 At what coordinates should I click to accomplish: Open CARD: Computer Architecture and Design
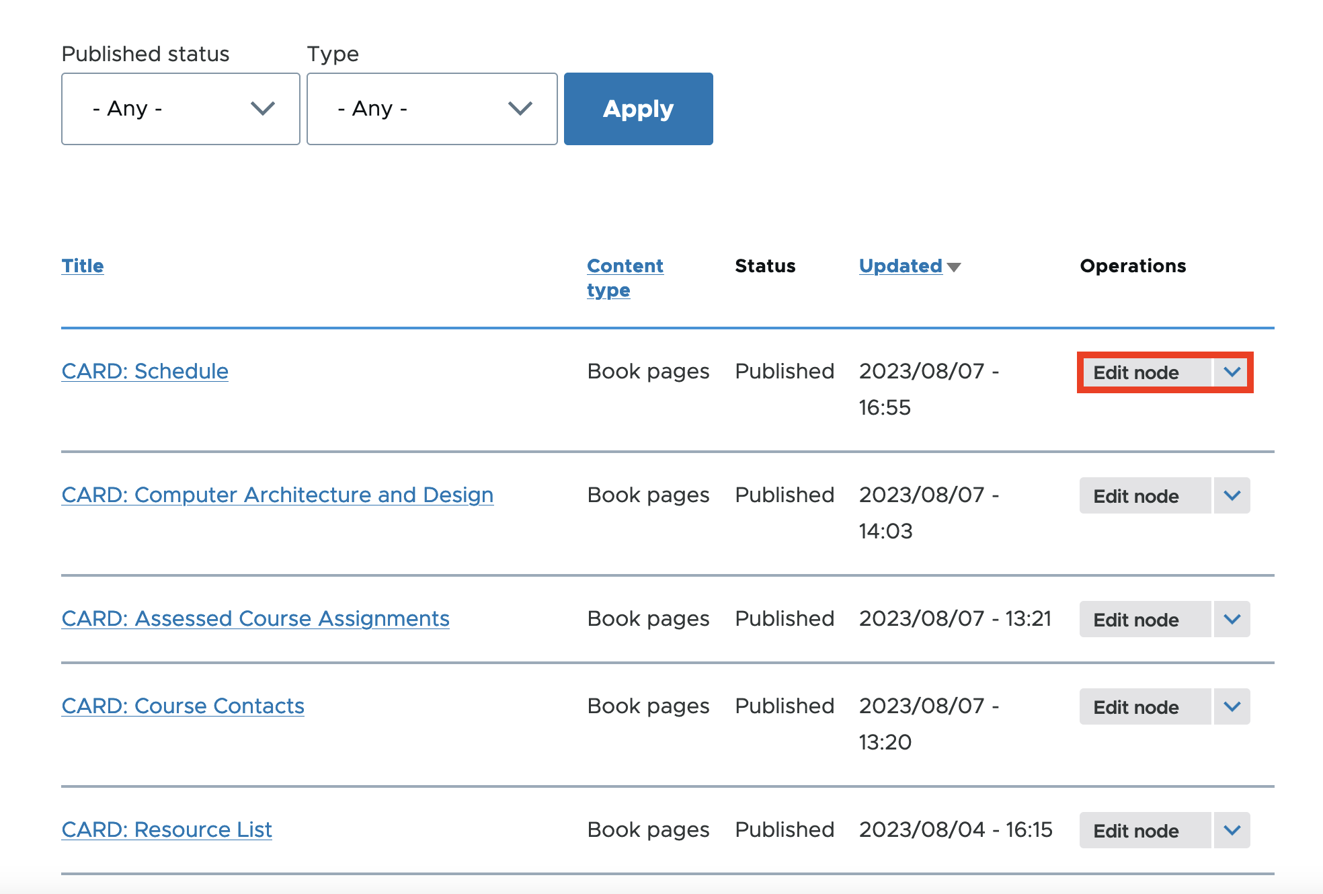click(x=277, y=495)
